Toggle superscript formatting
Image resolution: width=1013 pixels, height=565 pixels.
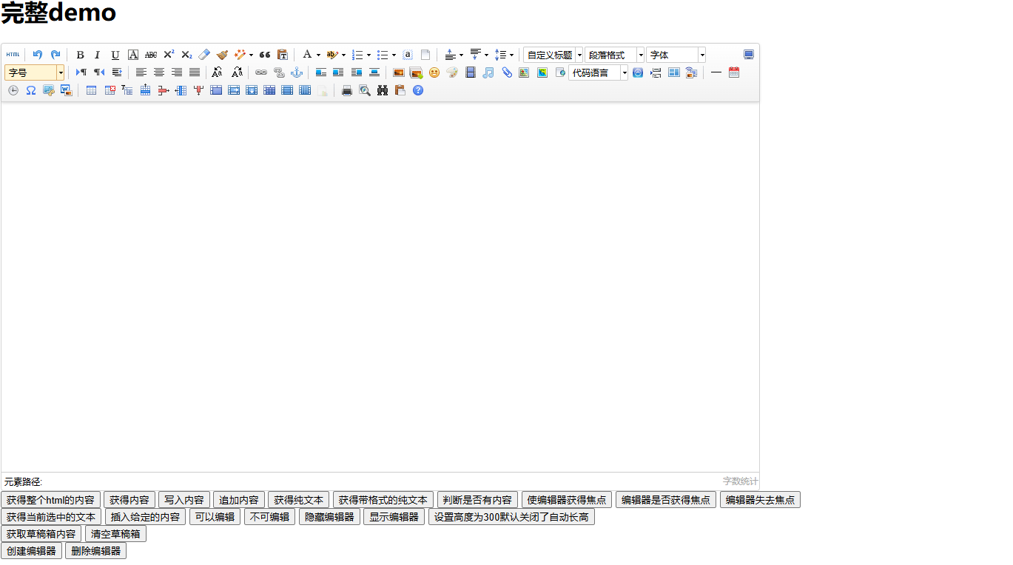[169, 54]
